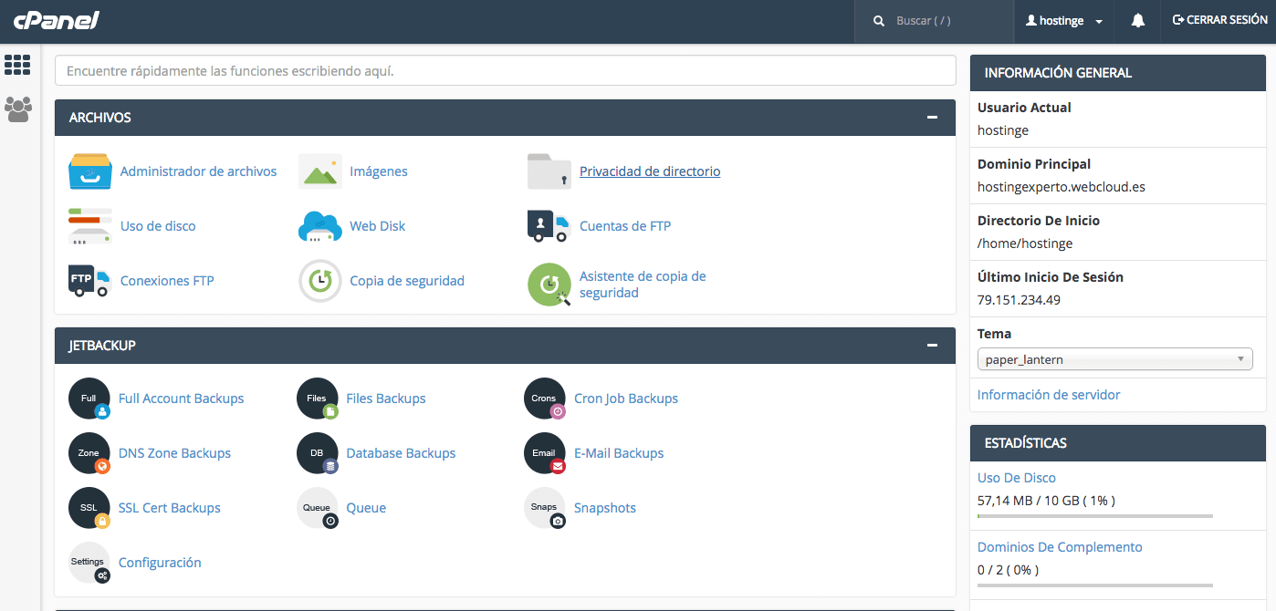Open the Asistente de copia de seguridad icon
1276x611 pixels.
click(x=549, y=285)
